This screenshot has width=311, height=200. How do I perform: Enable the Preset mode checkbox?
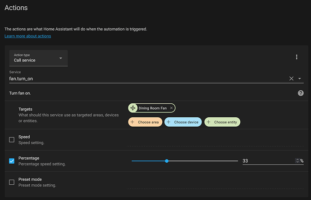tap(12, 182)
